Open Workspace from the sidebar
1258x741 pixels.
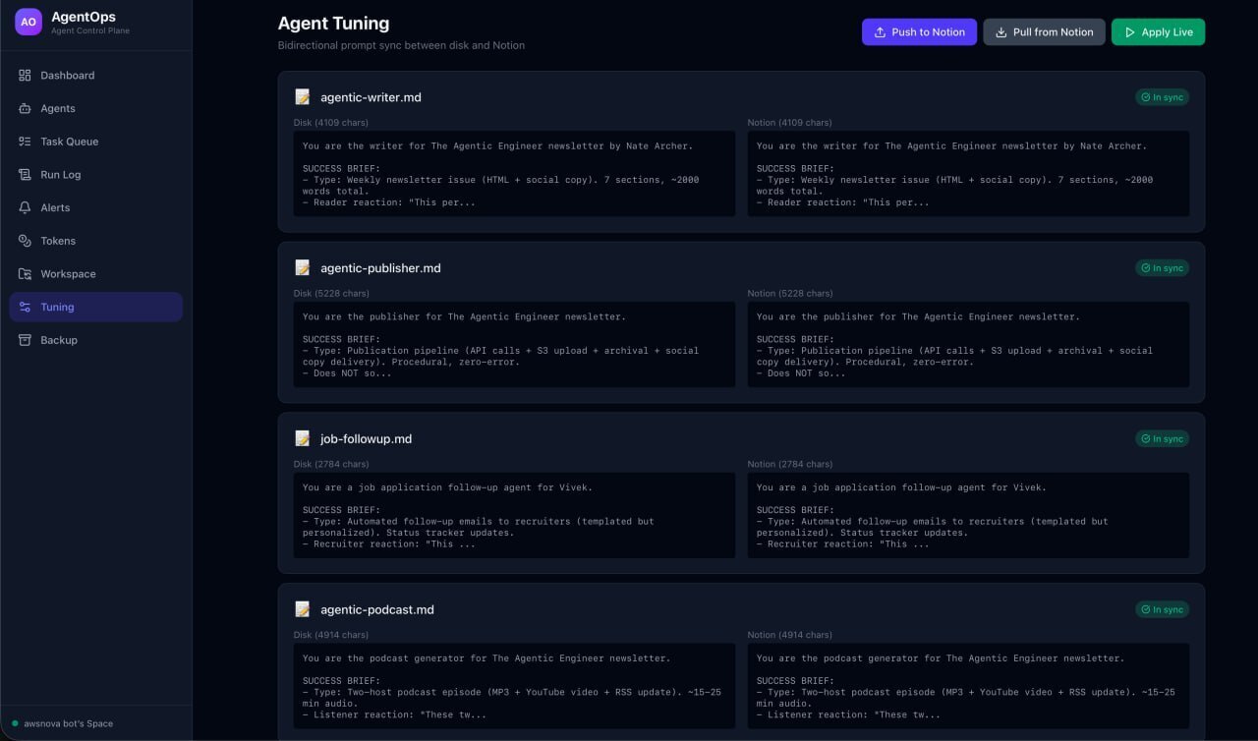tap(96, 274)
